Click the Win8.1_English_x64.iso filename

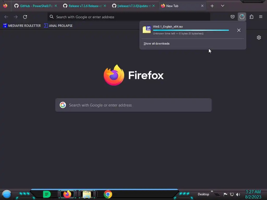pyautogui.click(x=168, y=27)
